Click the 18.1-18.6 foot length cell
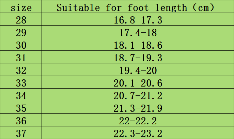Viewport: 234px width, 139px height. point(138,45)
